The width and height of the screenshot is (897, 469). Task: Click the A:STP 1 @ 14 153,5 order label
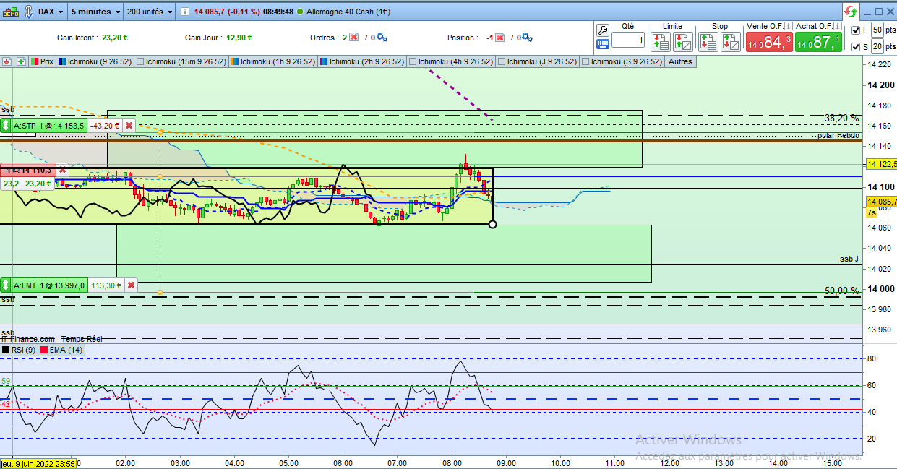(50, 126)
